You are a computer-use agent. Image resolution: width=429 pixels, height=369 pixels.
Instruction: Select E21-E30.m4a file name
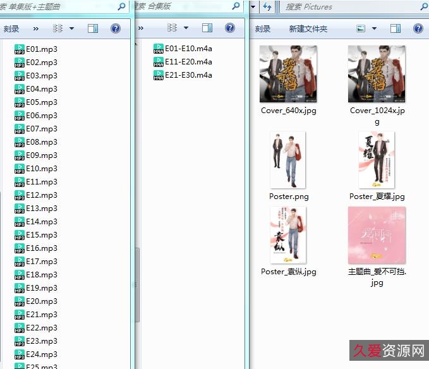pyautogui.click(x=188, y=75)
